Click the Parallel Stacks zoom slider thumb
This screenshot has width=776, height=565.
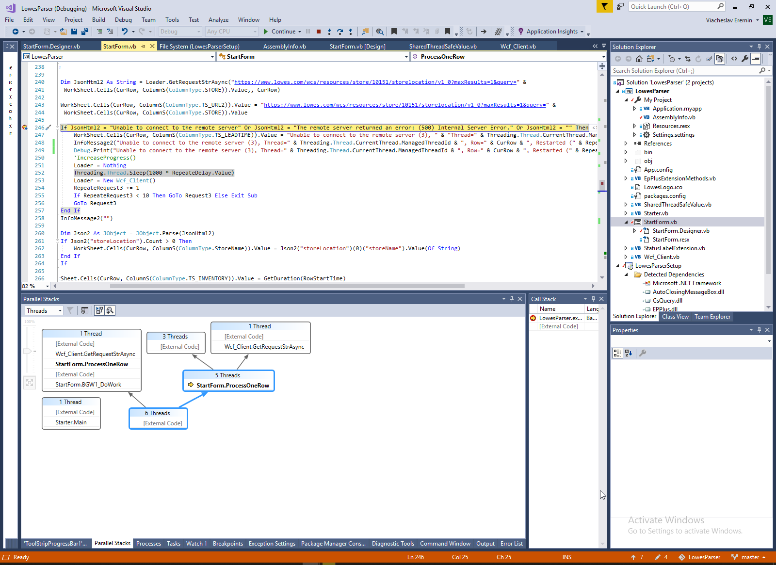pyautogui.click(x=28, y=351)
